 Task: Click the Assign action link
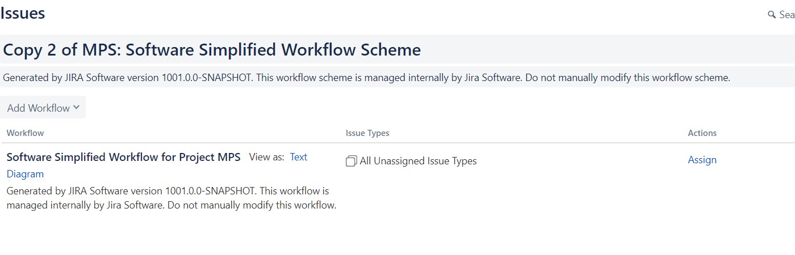tap(702, 160)
